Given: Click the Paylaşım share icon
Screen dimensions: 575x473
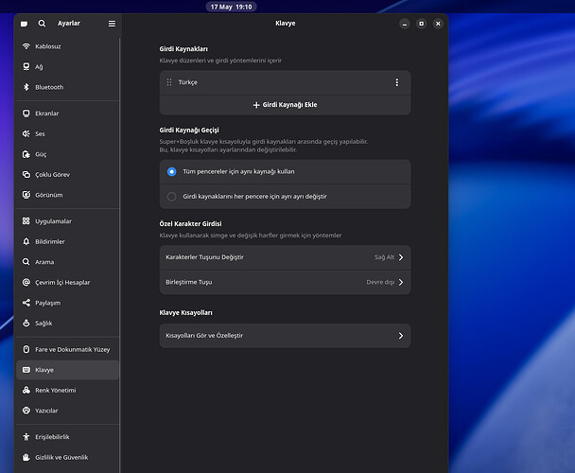Looking at the screenshot, I should click(x=26, y=303).
